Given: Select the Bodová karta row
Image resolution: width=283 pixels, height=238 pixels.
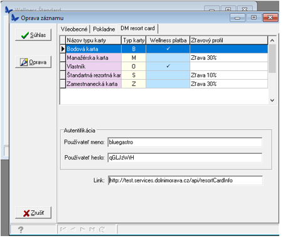Looking at the screenshot, I should click(164, 49).
